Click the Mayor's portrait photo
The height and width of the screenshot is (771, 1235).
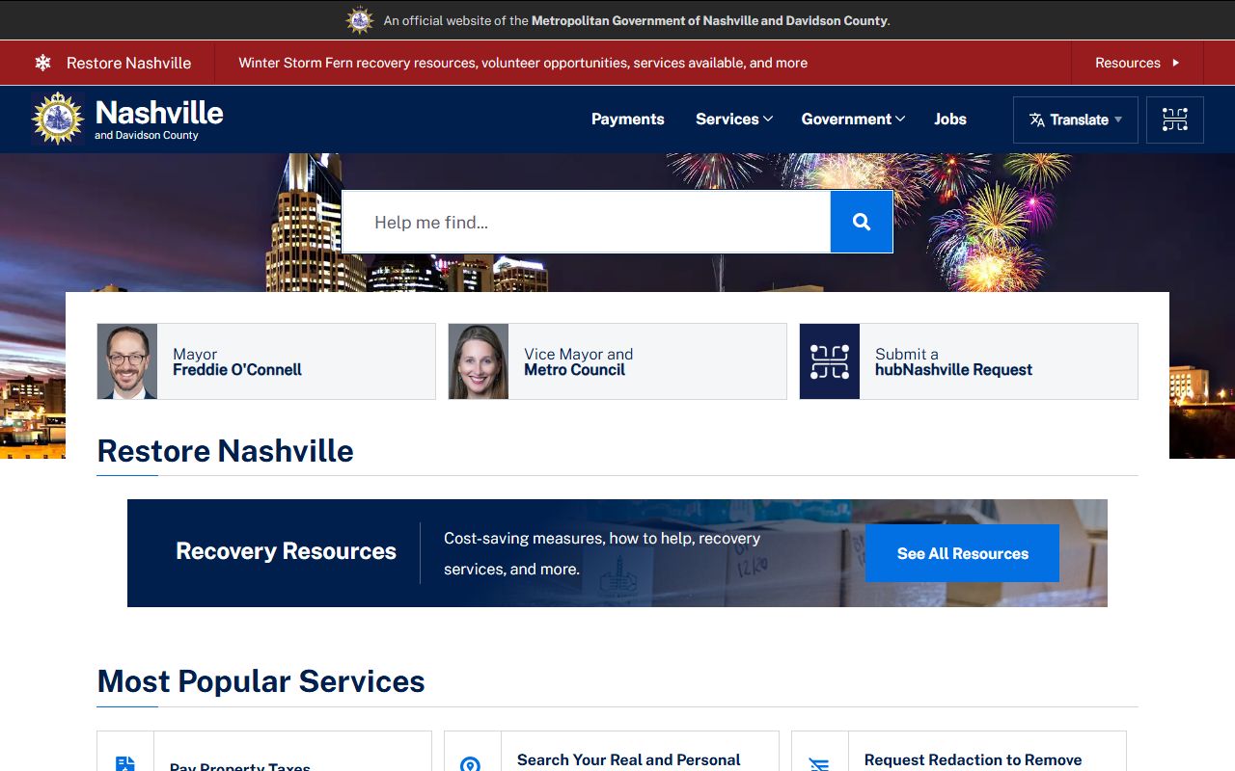(127, 361)
